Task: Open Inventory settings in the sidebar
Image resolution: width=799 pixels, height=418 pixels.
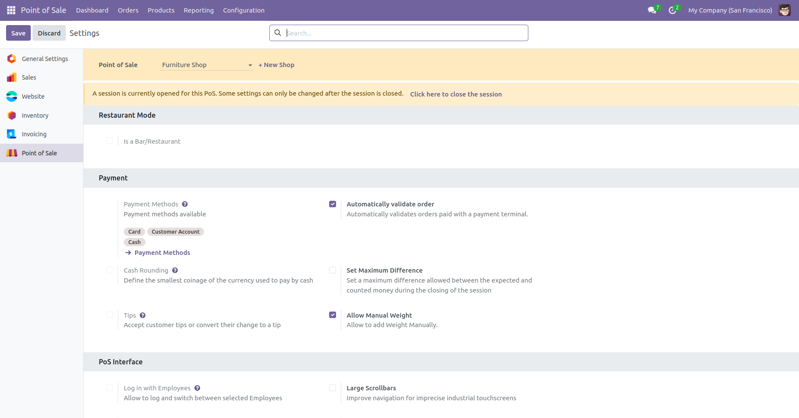Action: 35,116
